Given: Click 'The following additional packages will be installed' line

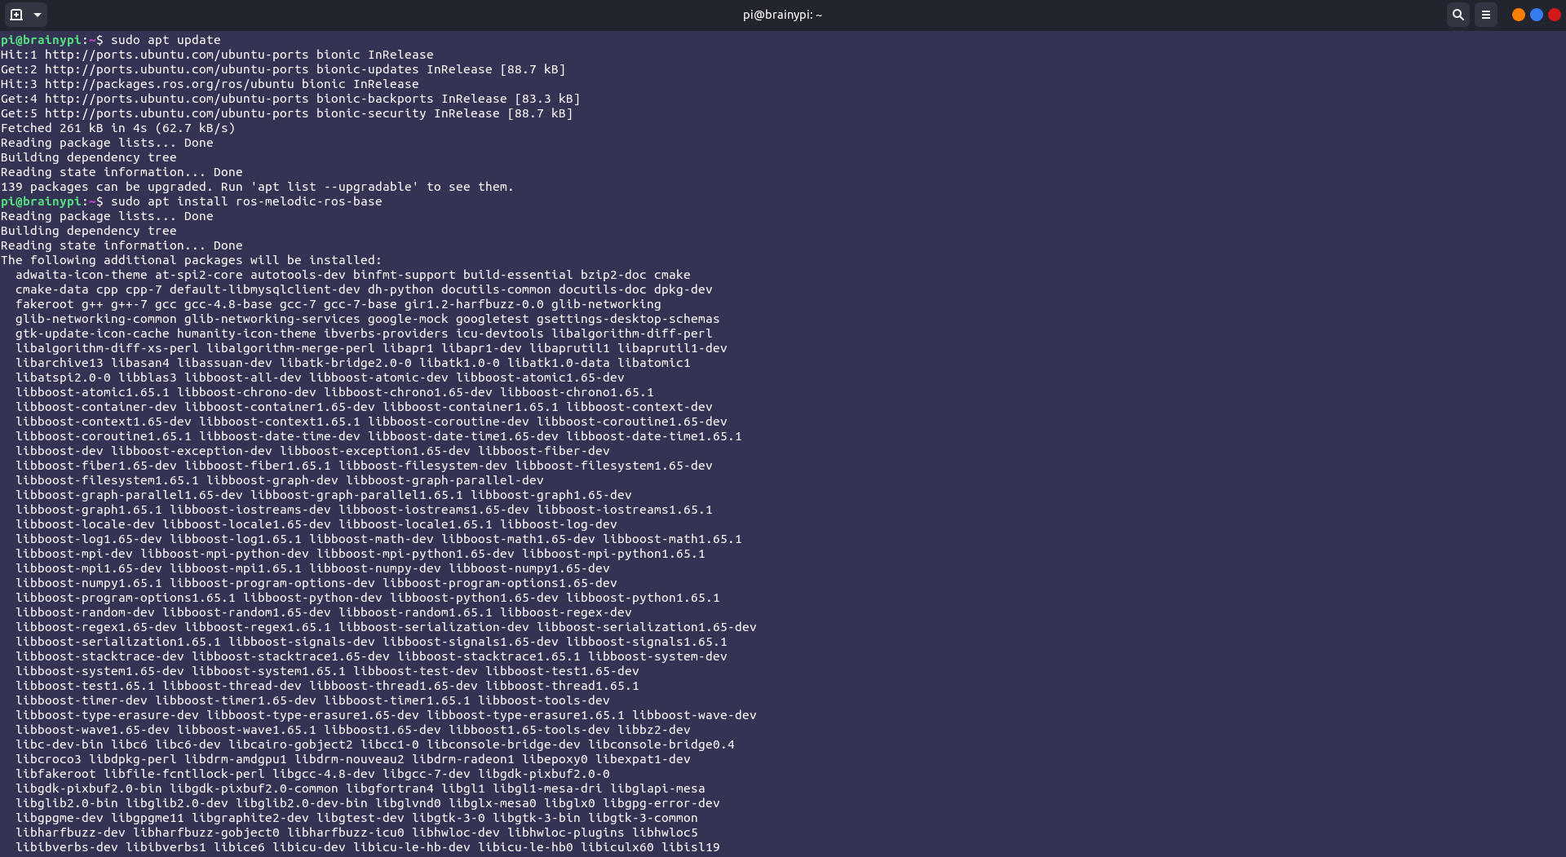Looking at the screenshot, I should (191, 260).
